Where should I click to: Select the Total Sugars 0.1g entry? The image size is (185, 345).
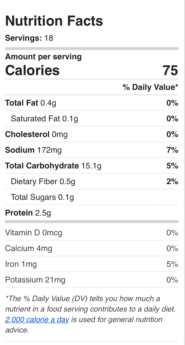42,197
